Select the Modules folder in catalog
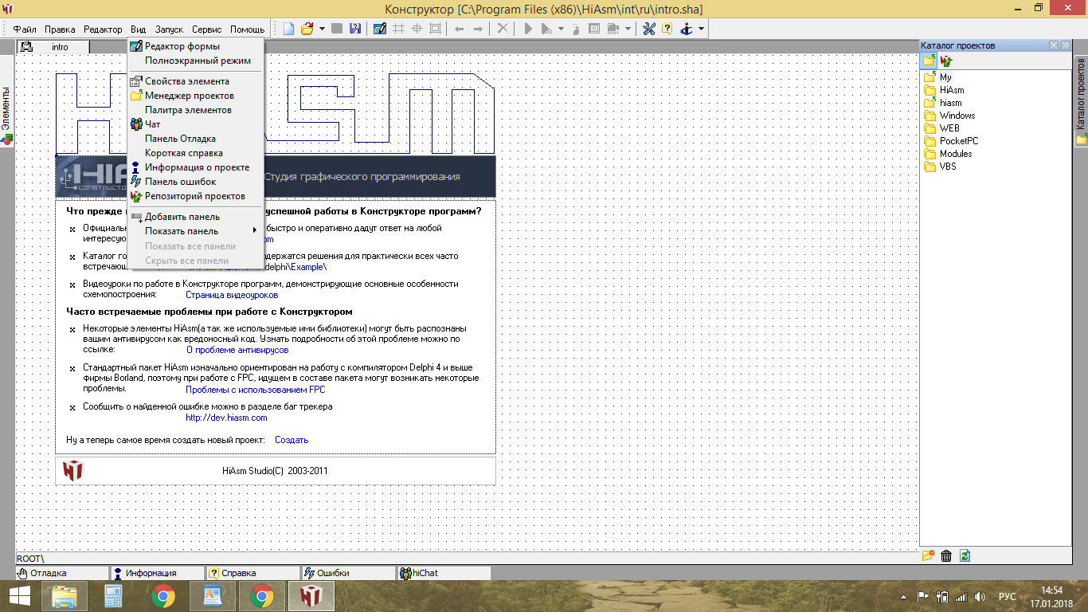1088x612 pixels. point(948,154)
